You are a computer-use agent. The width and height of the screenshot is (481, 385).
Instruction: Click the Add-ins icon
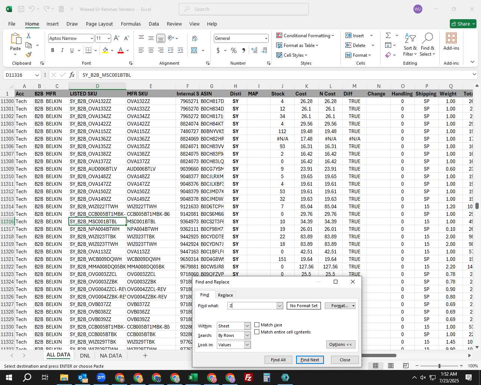(451, 41)
